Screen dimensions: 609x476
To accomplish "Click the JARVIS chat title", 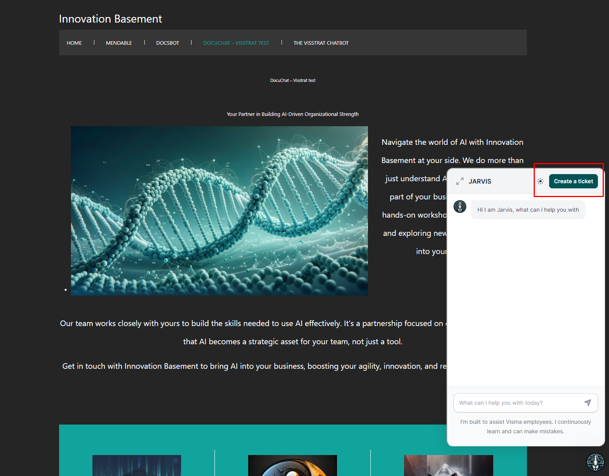I will pyautogui.click(x=480, y=181).
